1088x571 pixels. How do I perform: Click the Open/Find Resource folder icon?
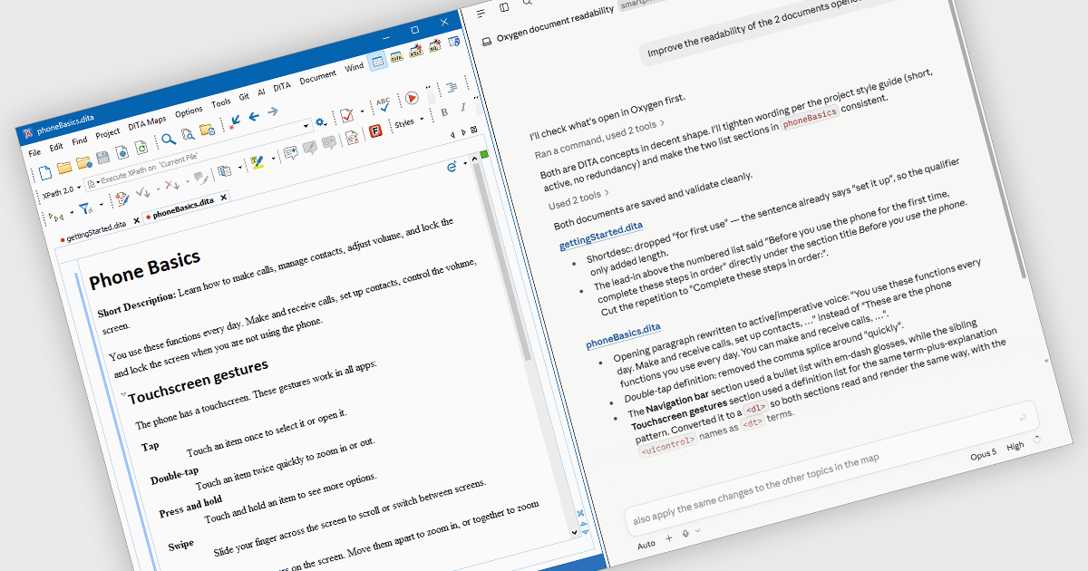208,130
